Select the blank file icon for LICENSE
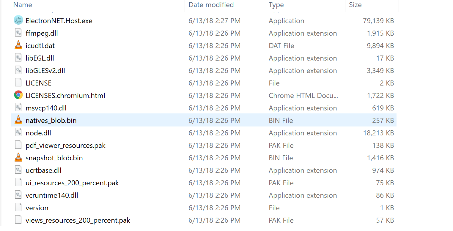453x231 pixels. pos(18,83)
